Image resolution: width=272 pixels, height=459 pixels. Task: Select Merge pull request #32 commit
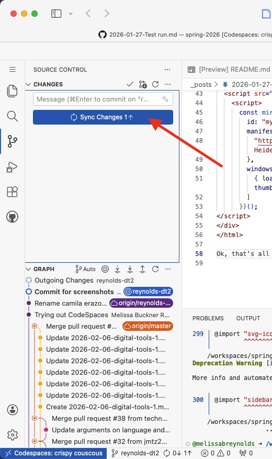point(103,441)
